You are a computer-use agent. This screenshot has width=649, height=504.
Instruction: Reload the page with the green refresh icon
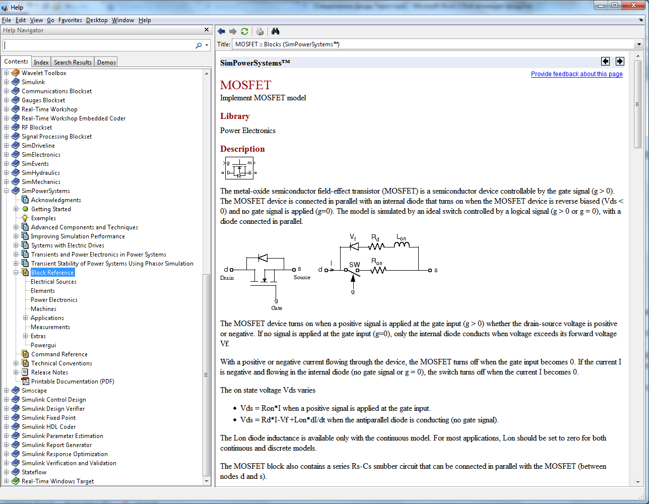(x=244, y=31)
